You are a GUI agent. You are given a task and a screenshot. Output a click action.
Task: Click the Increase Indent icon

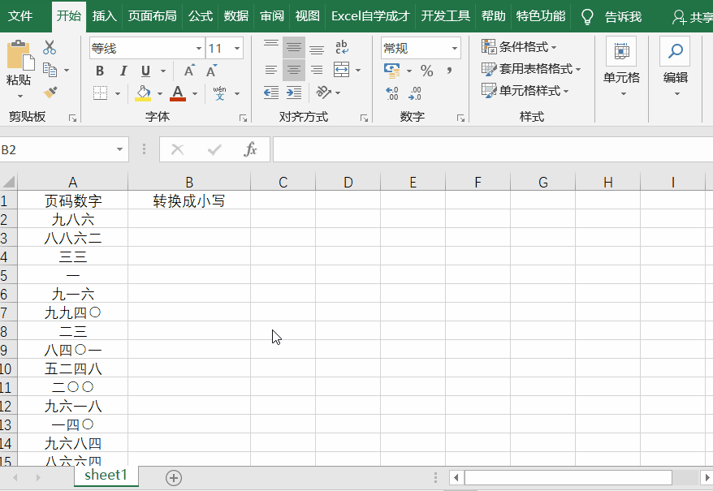click(x=294, y=93)
